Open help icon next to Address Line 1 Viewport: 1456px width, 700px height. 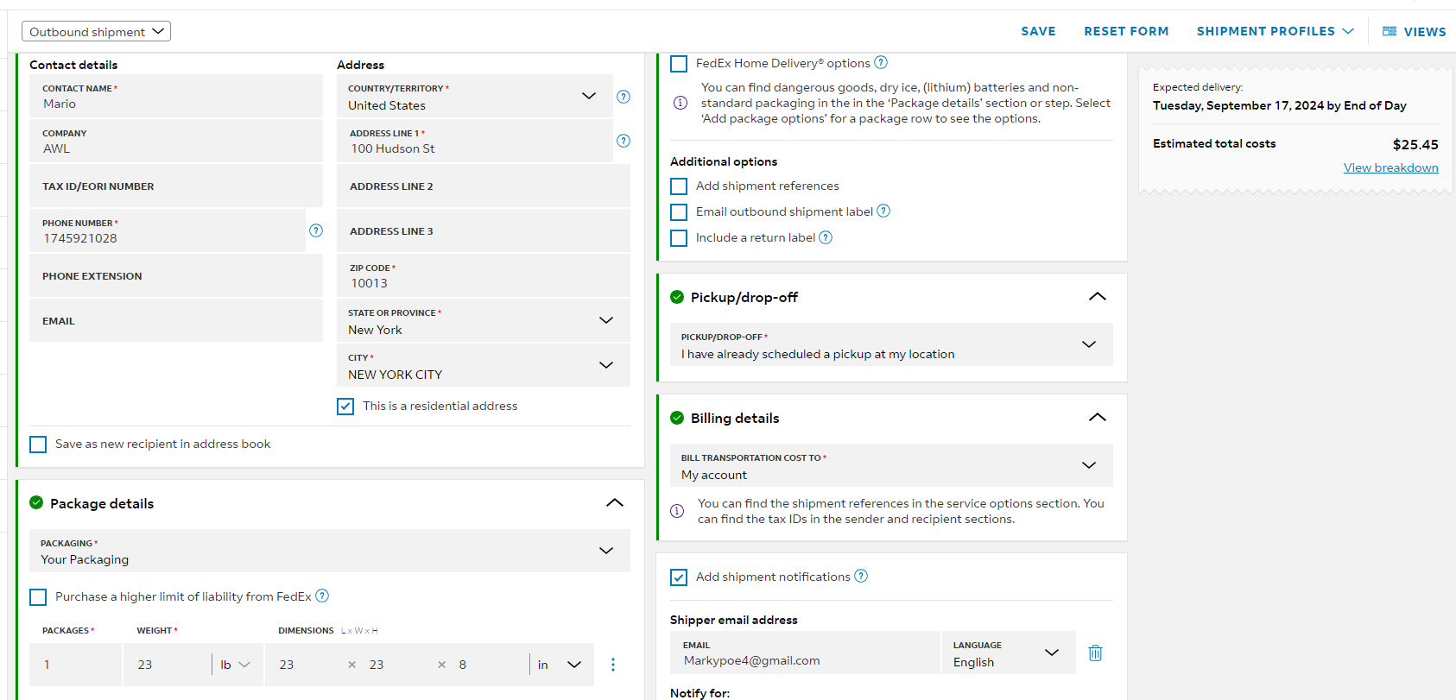pyautogui.click(x=624, y=141)
